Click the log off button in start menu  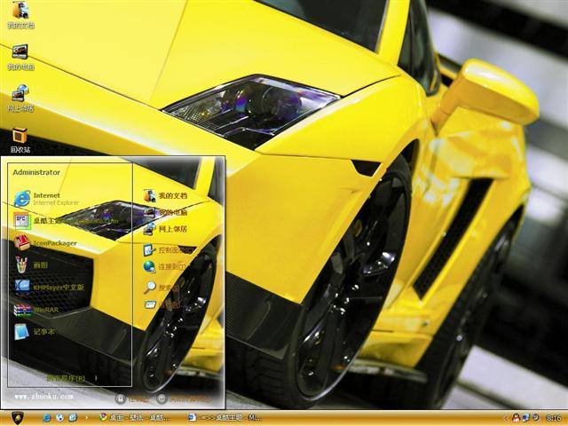coord(132,398)
